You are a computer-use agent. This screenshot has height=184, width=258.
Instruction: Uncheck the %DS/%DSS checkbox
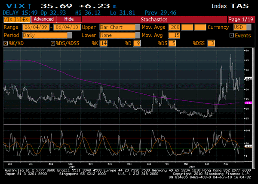[x=52, y=43]
